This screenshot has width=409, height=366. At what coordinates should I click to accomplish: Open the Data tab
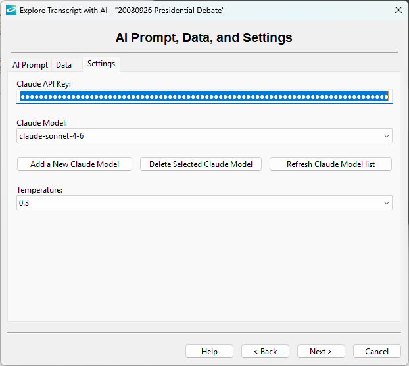click(64, 65)
